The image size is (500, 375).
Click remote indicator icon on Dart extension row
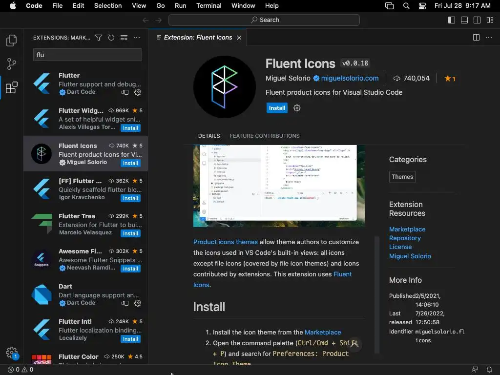coord(125,303)
